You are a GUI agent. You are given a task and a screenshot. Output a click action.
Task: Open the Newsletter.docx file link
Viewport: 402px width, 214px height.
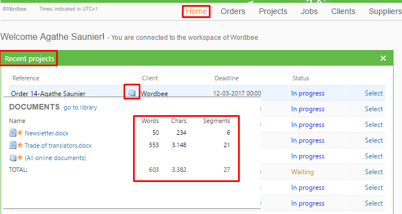click(x=47, y=133)
